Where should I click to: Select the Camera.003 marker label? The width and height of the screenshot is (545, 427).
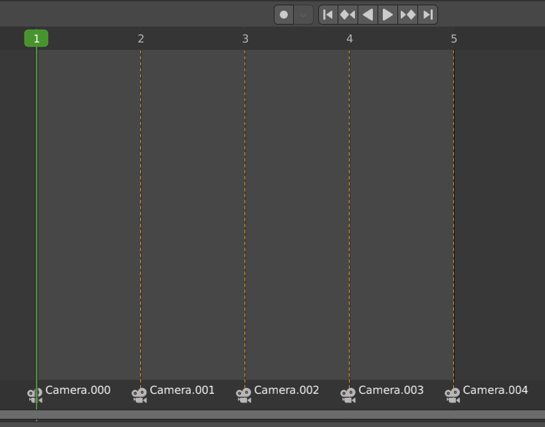[x=391, y=390]
